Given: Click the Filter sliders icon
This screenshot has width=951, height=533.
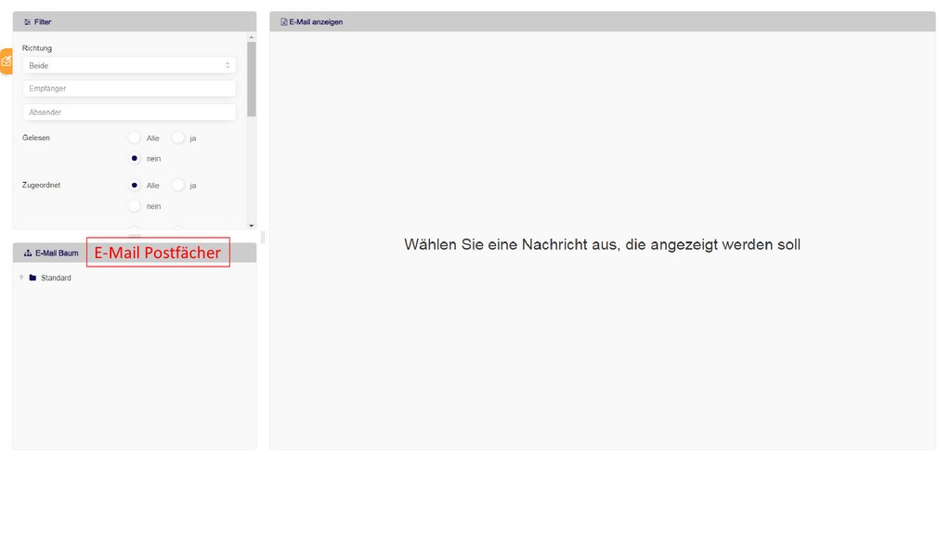Looking at the screenshot, I should [x=27, y=21].
